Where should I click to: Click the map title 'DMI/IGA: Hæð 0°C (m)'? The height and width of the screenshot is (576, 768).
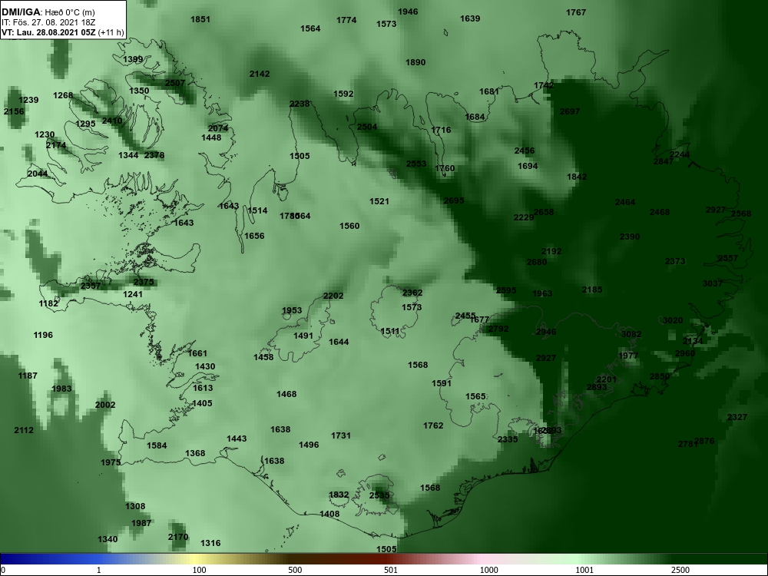point(48,12)
